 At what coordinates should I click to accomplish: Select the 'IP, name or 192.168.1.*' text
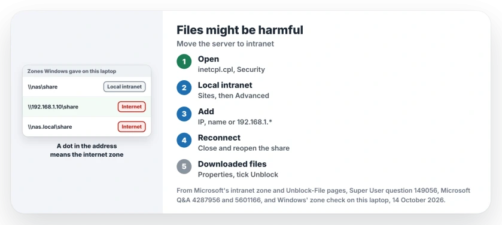tap(235, 122)
